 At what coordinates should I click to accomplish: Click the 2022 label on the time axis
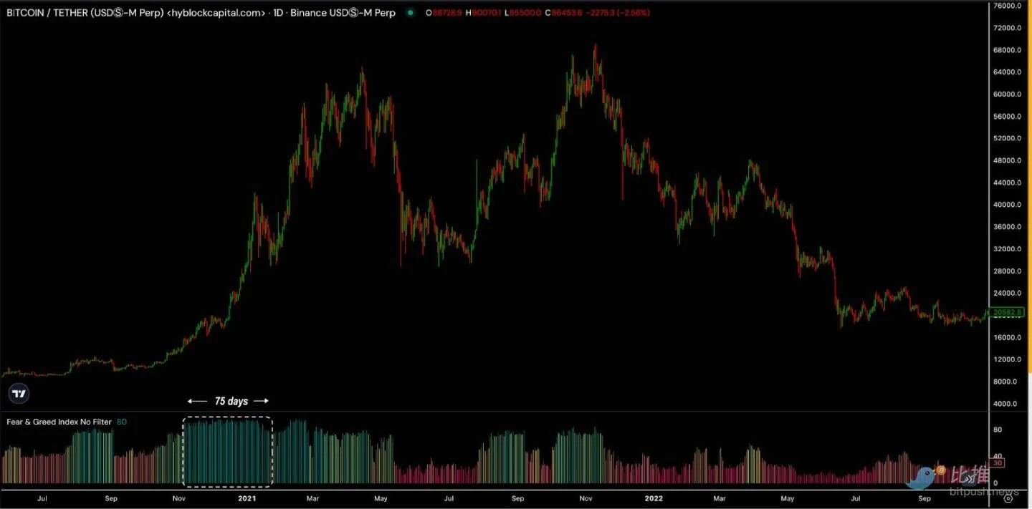tap(653, 498)
